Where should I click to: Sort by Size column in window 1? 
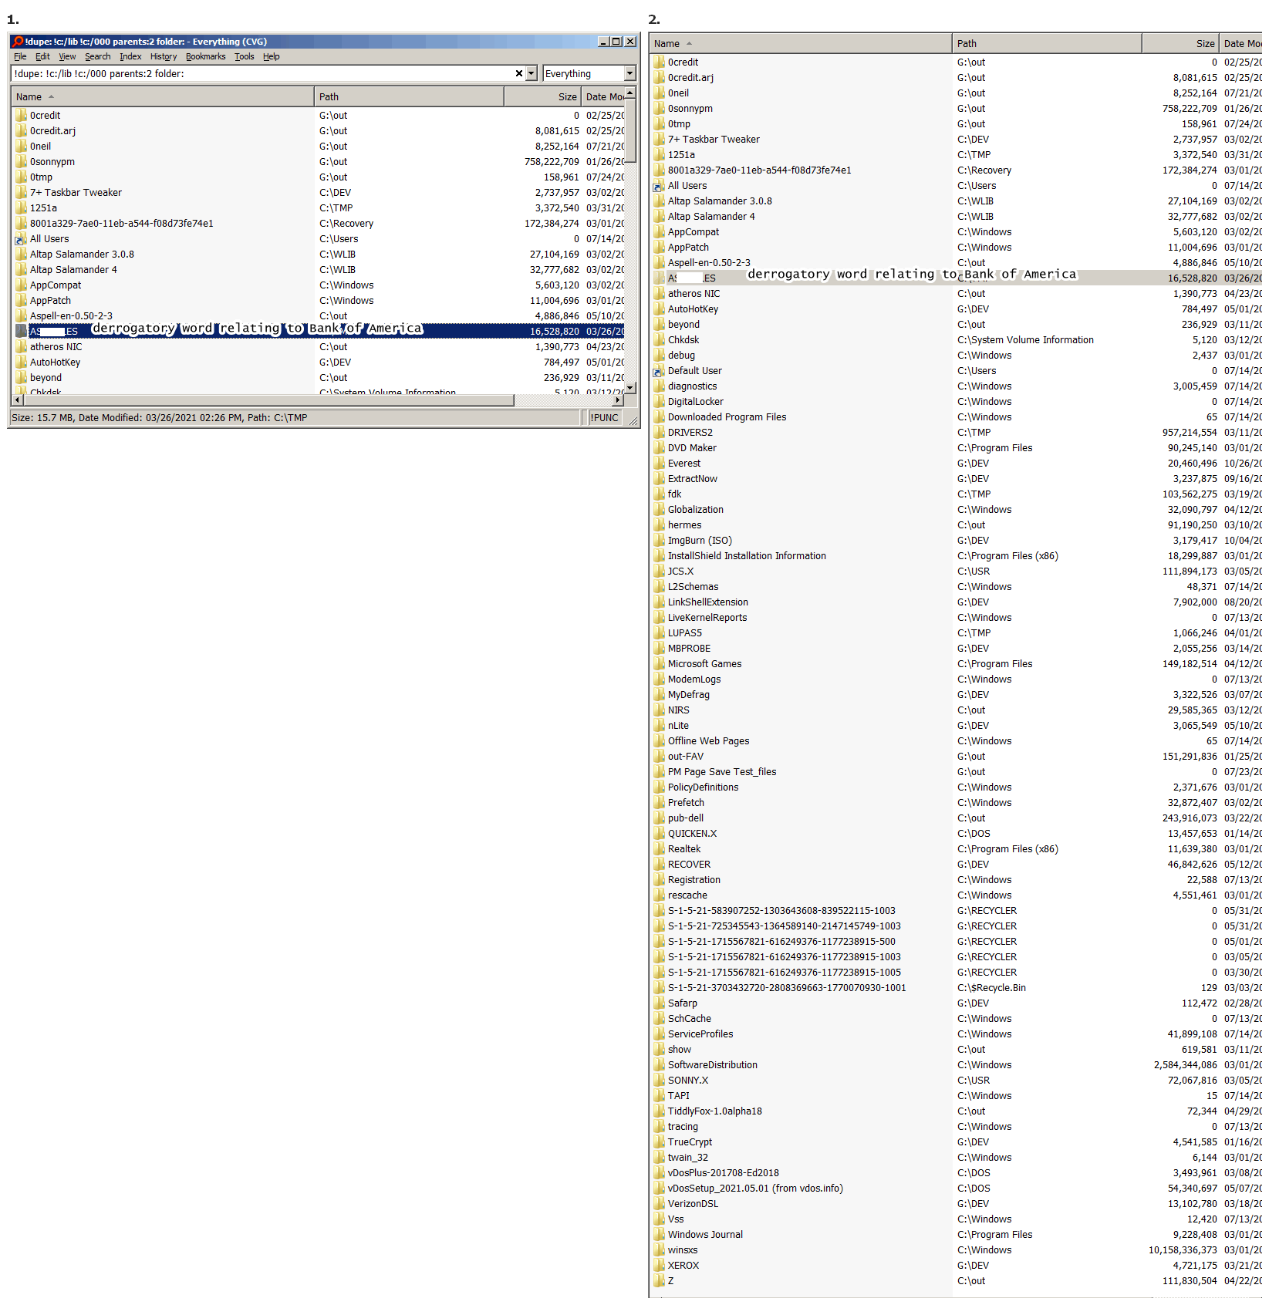tap(542, 96)
